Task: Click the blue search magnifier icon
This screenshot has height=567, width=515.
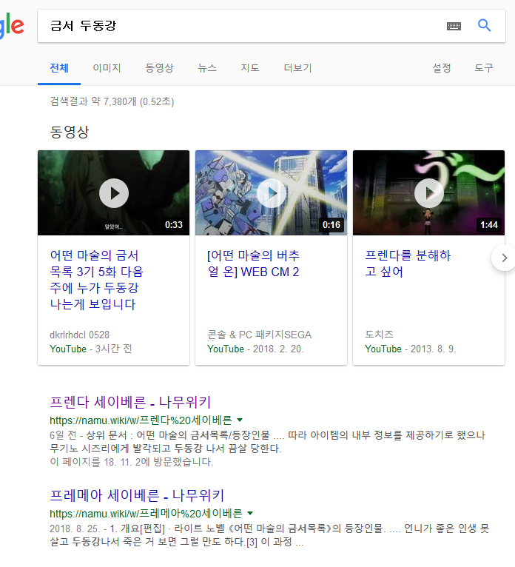Action: tap(485, 26)
